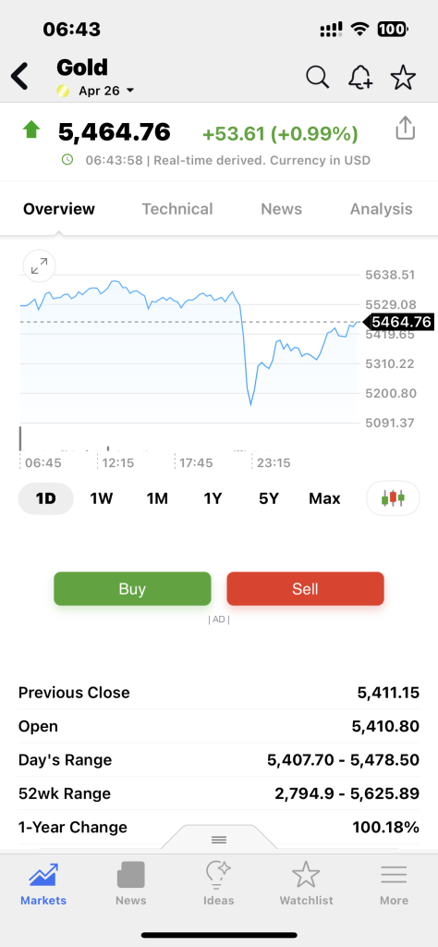Image resolution: width=438 pixels, height=947 pixels.
Task: Select the 1M time range
Action: click(157, 498)
